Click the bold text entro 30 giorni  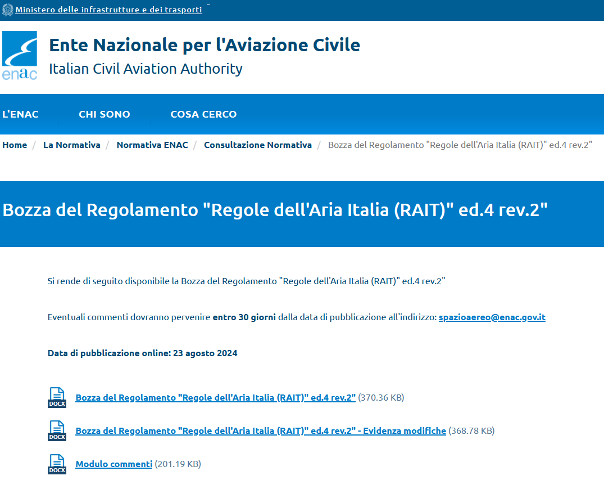(244, 317)
